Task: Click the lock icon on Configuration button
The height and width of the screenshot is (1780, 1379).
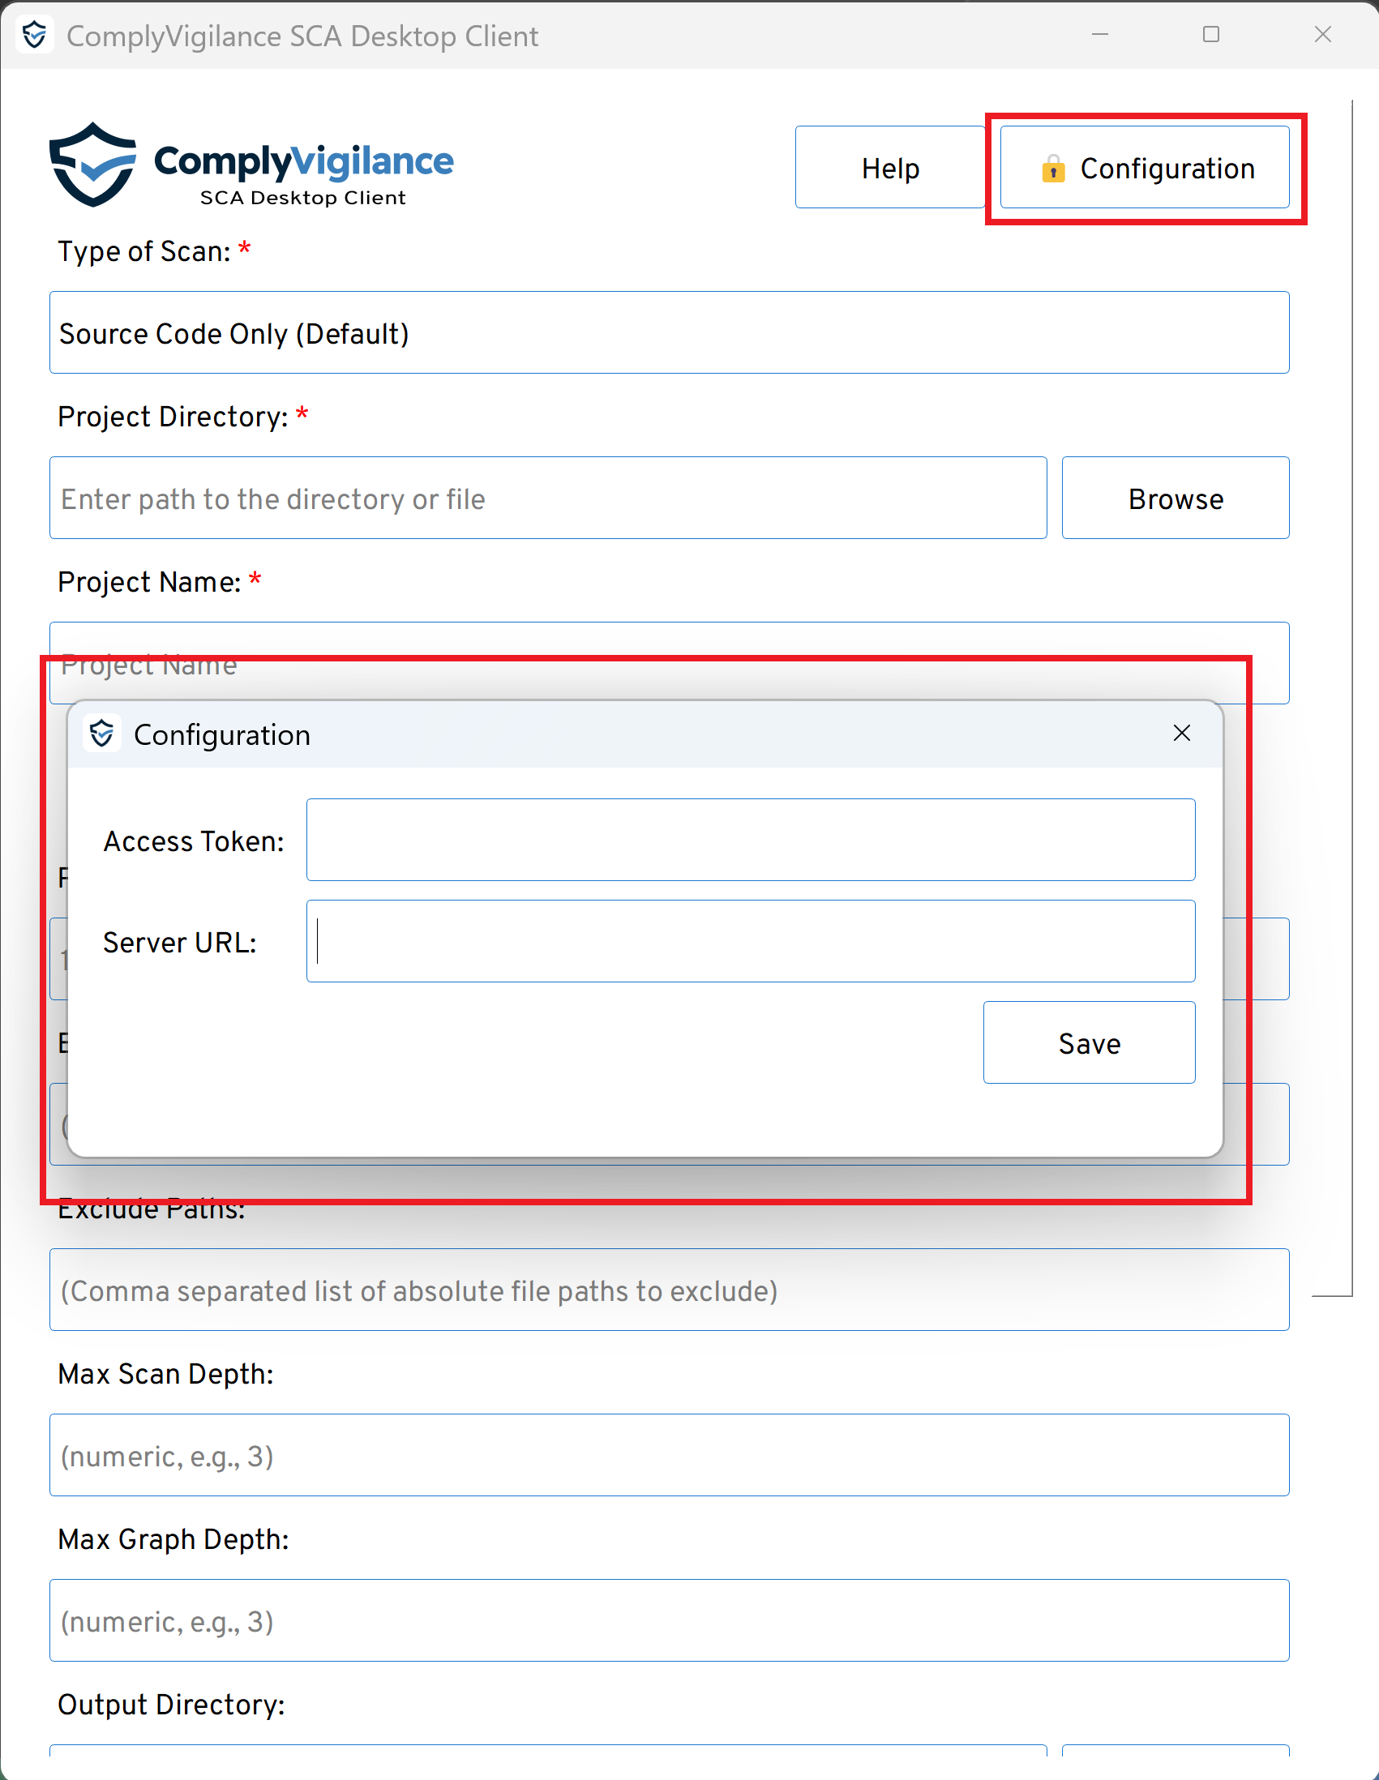Action: tap(1053, 169)
